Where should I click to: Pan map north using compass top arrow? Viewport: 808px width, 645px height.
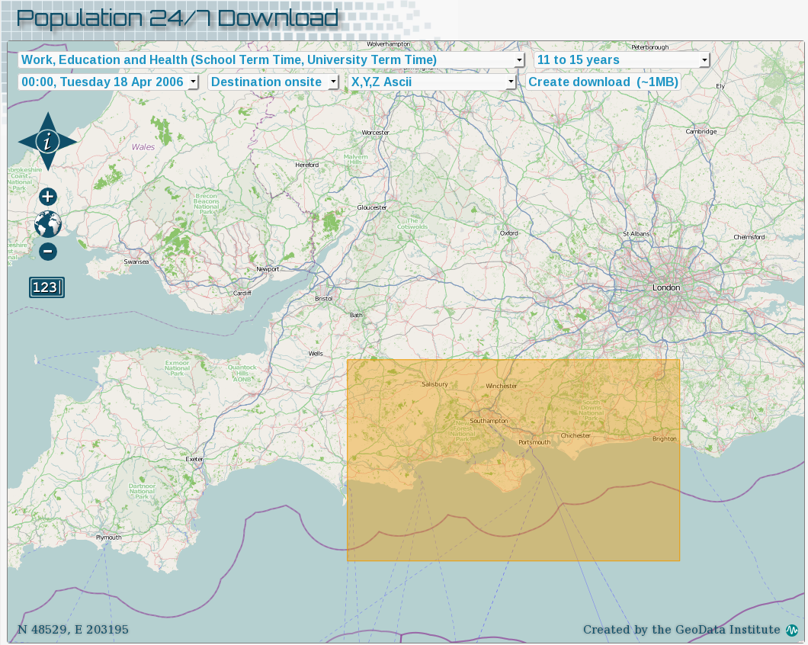pos(48,120)
